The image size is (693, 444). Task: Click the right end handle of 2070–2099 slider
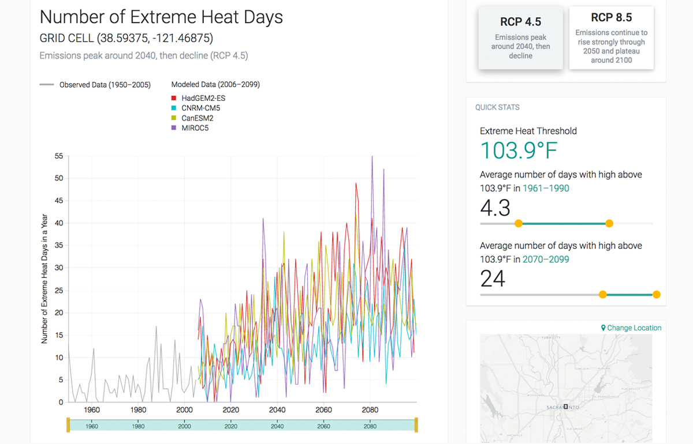pos(656,295)
